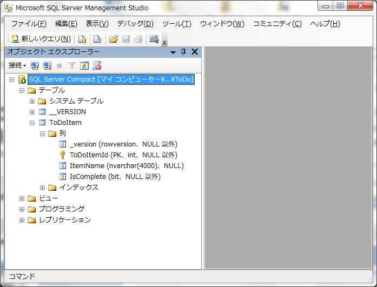The image size is (377, 287).
Task: Expand the ビュー folder
Action: pos(22,198)
